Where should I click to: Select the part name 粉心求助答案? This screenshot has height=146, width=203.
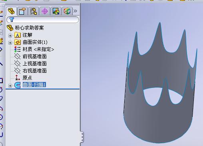point(29,28)
